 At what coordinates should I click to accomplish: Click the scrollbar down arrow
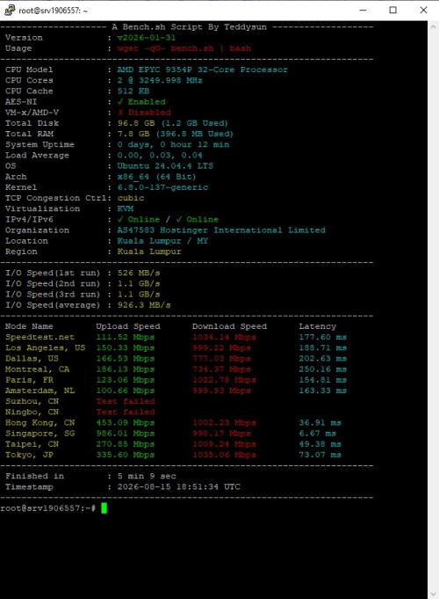pyautogui.click(x=433, y=594)
